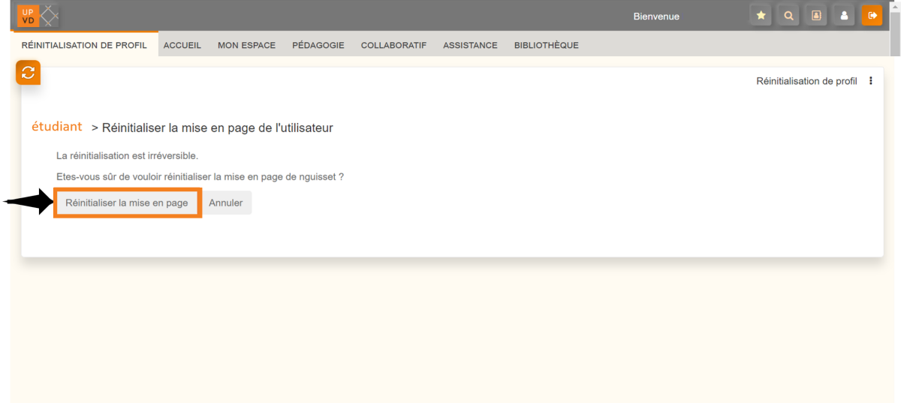Click Réinitialiser la mise en page button
The image size is (901, 403).
click(x=127, y=203)
